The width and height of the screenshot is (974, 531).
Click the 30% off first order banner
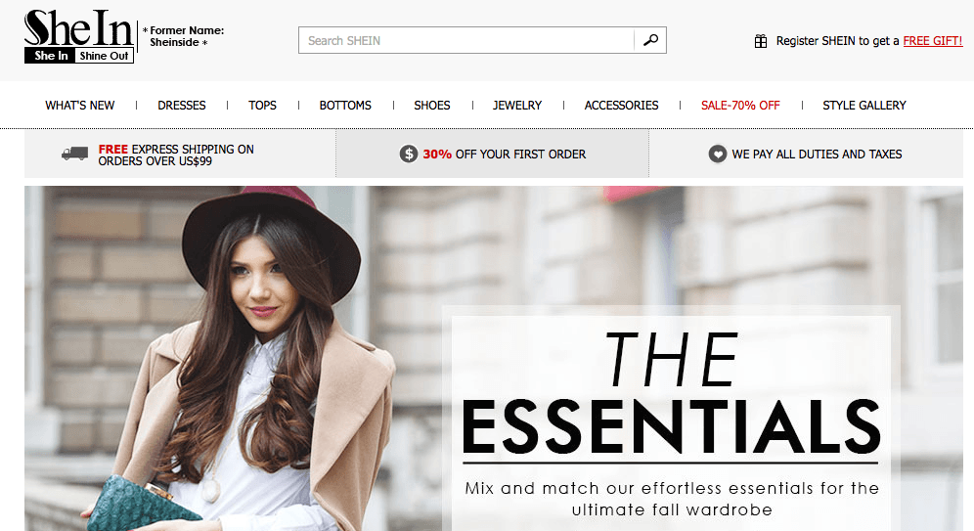493,155
